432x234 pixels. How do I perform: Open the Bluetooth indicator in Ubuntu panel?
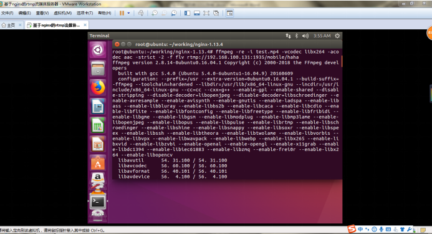[x=297, y=36]
